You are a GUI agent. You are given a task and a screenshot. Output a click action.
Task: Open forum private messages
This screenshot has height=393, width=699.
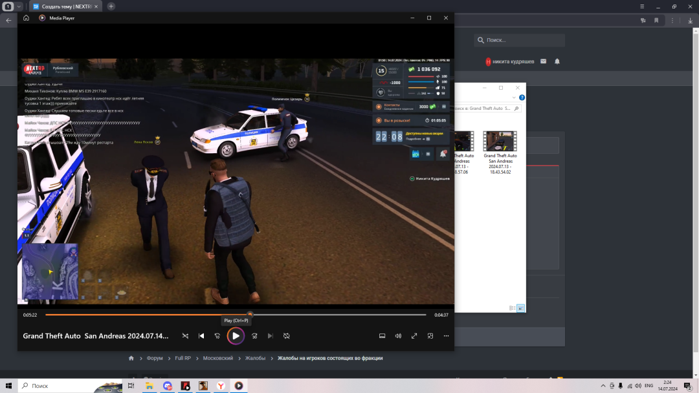[x=544, y=61]
